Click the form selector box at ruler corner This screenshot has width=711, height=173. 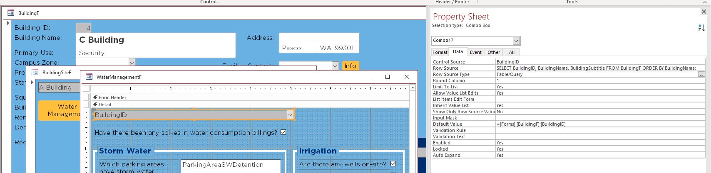pos(86,88)
